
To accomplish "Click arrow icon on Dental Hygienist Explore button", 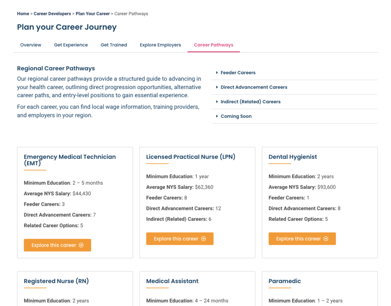I will click(326, 239).
